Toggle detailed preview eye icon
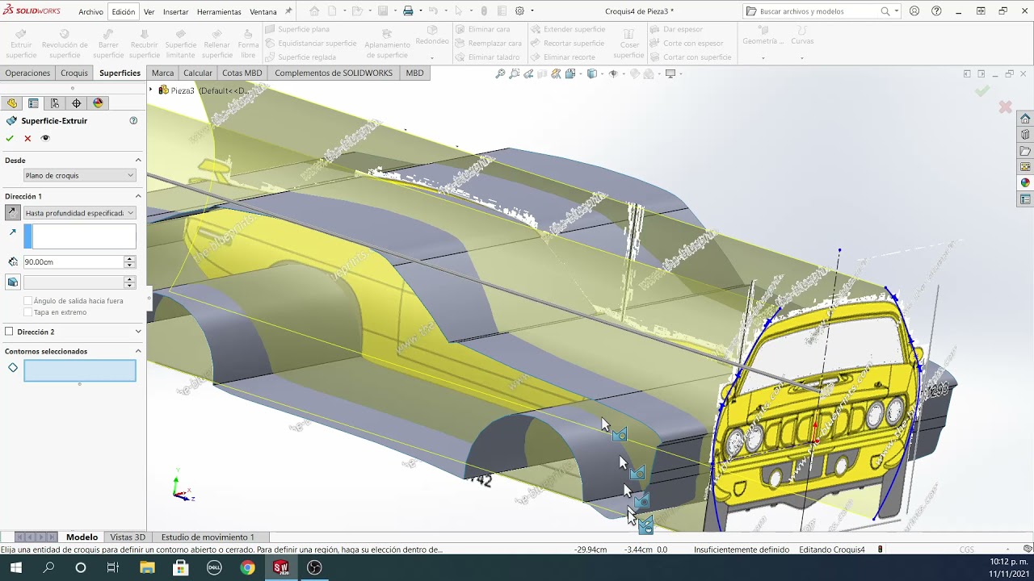This screenshot has width=1034, height=581. (45, 138)
